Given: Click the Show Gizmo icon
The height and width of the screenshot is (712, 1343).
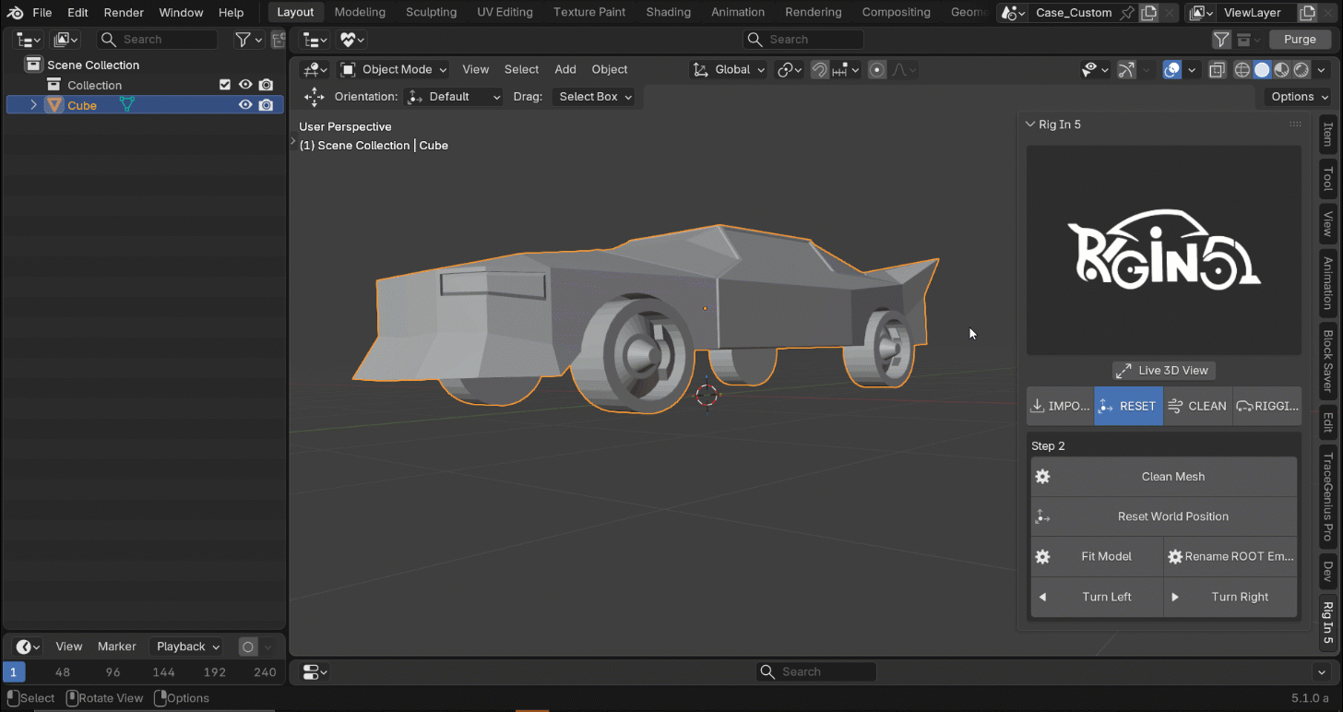Looking at the screenshot, I should 1126,70.
